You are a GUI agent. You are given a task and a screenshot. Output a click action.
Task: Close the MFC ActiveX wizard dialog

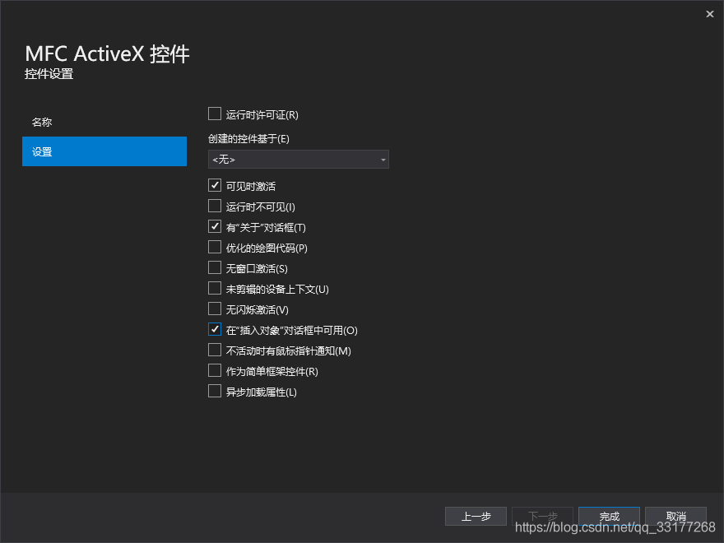click(710, 14)
